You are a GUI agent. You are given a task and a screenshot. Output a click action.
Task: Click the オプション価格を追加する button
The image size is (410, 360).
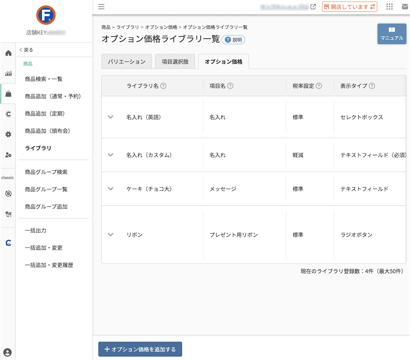140,349
